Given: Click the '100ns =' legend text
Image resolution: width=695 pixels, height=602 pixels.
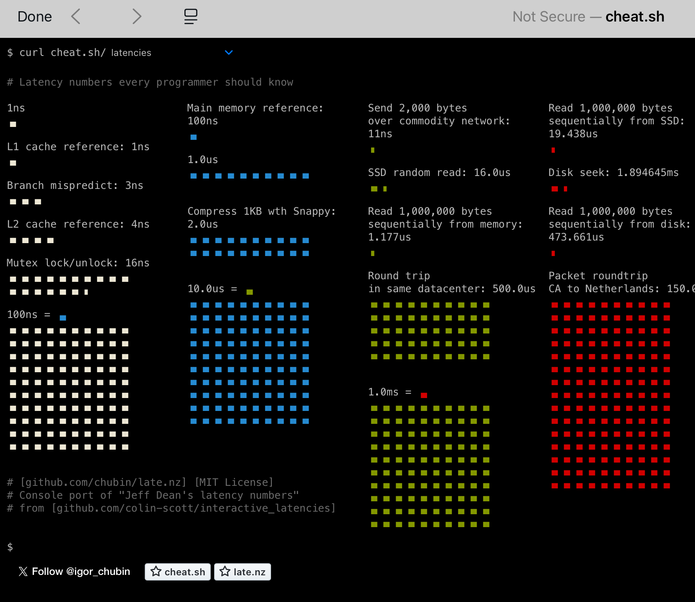Looking at the screenshot, I should click(x=29, y=315).
